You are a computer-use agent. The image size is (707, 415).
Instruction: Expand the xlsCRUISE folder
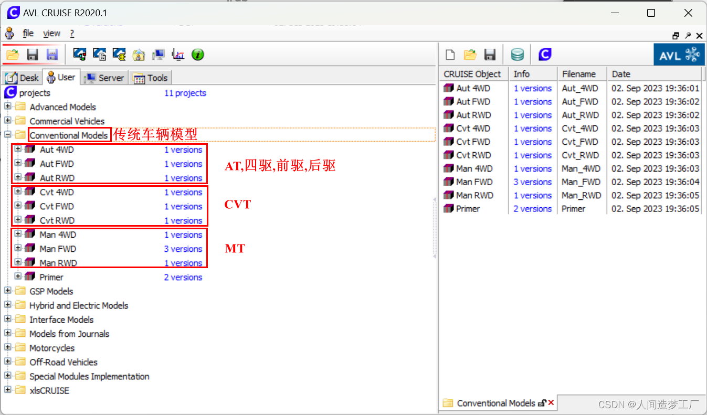click(x=8, y=390)
